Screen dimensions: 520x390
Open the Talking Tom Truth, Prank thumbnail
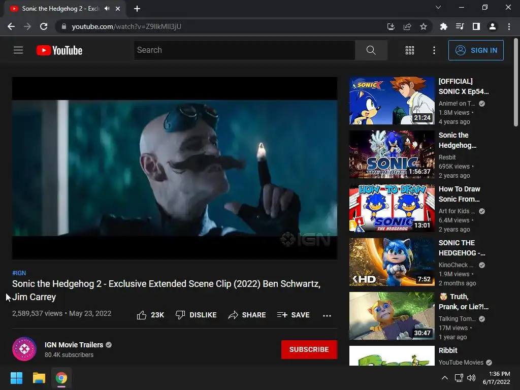(392, 316)
